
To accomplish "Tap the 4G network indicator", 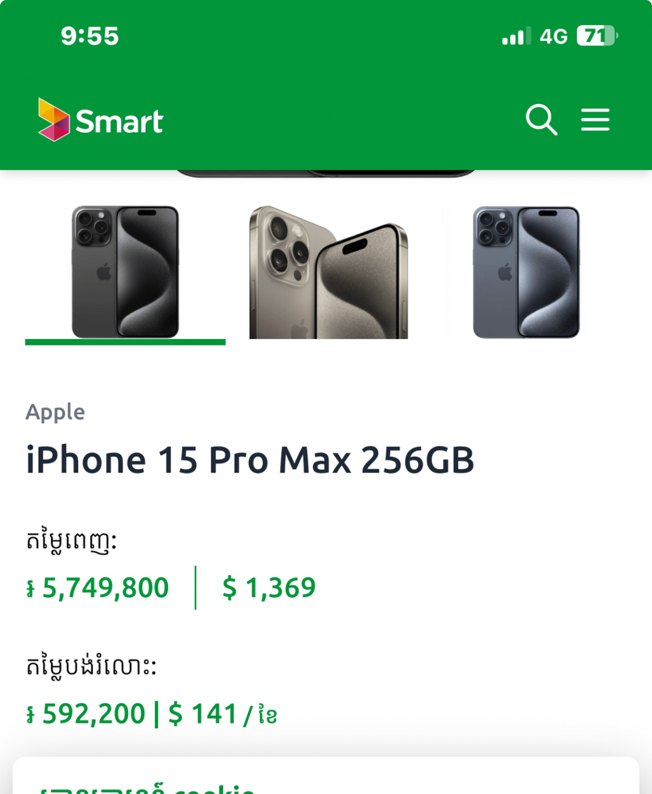I will click(553, 37).
